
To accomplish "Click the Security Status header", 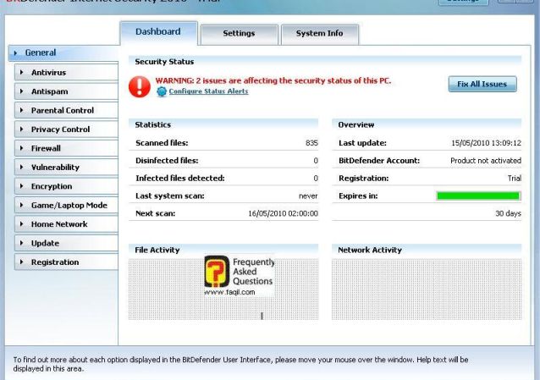I will [x=164, y=62].
